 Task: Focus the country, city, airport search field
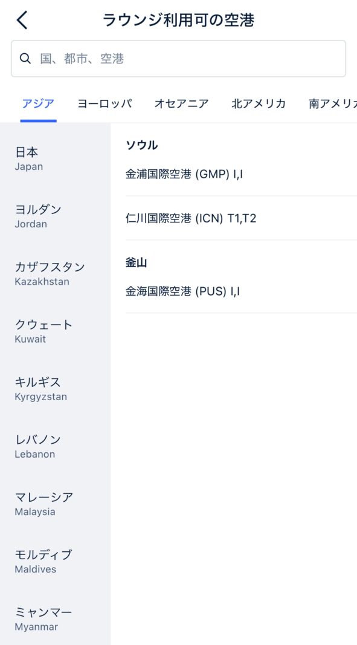[179, 59]
